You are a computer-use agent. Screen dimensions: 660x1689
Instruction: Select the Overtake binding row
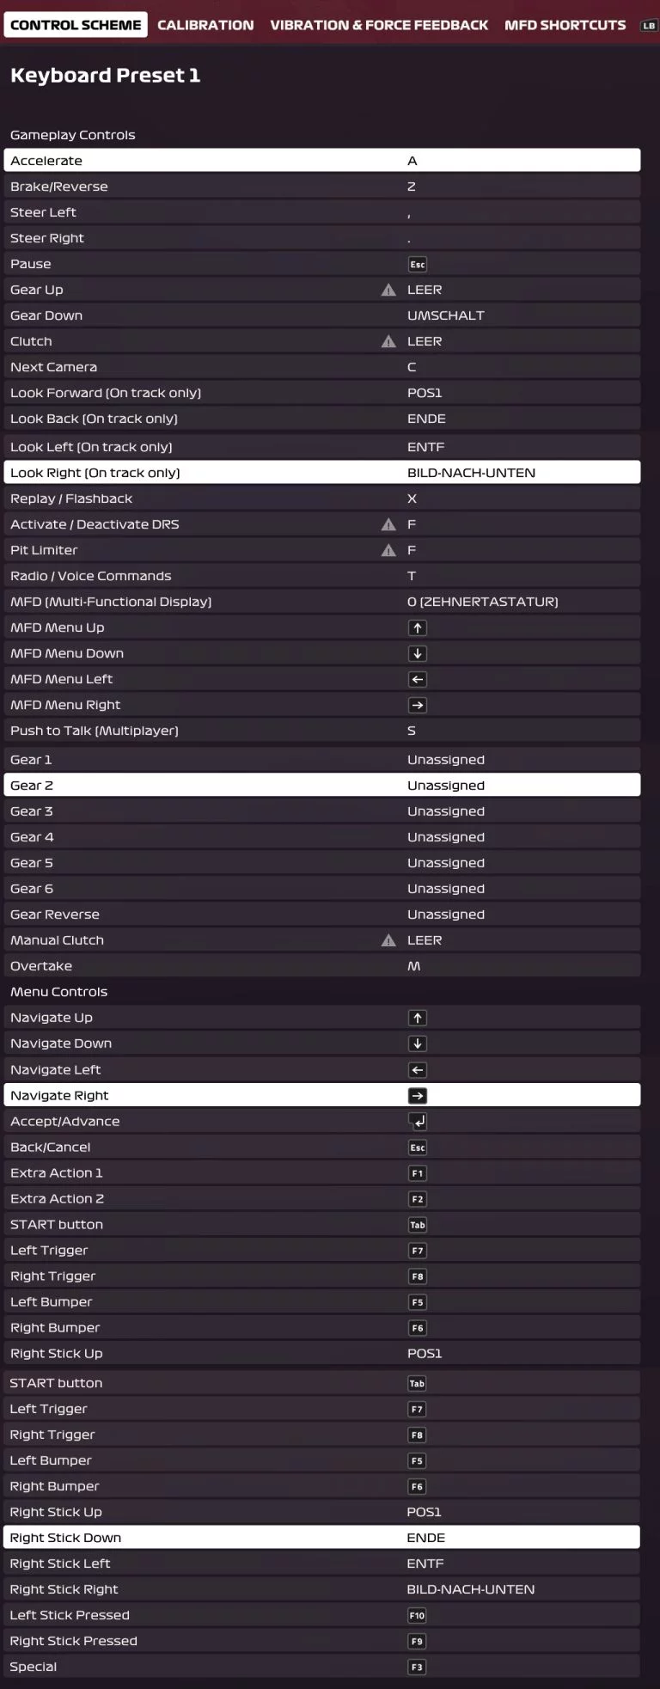click(x=322, y=966)
